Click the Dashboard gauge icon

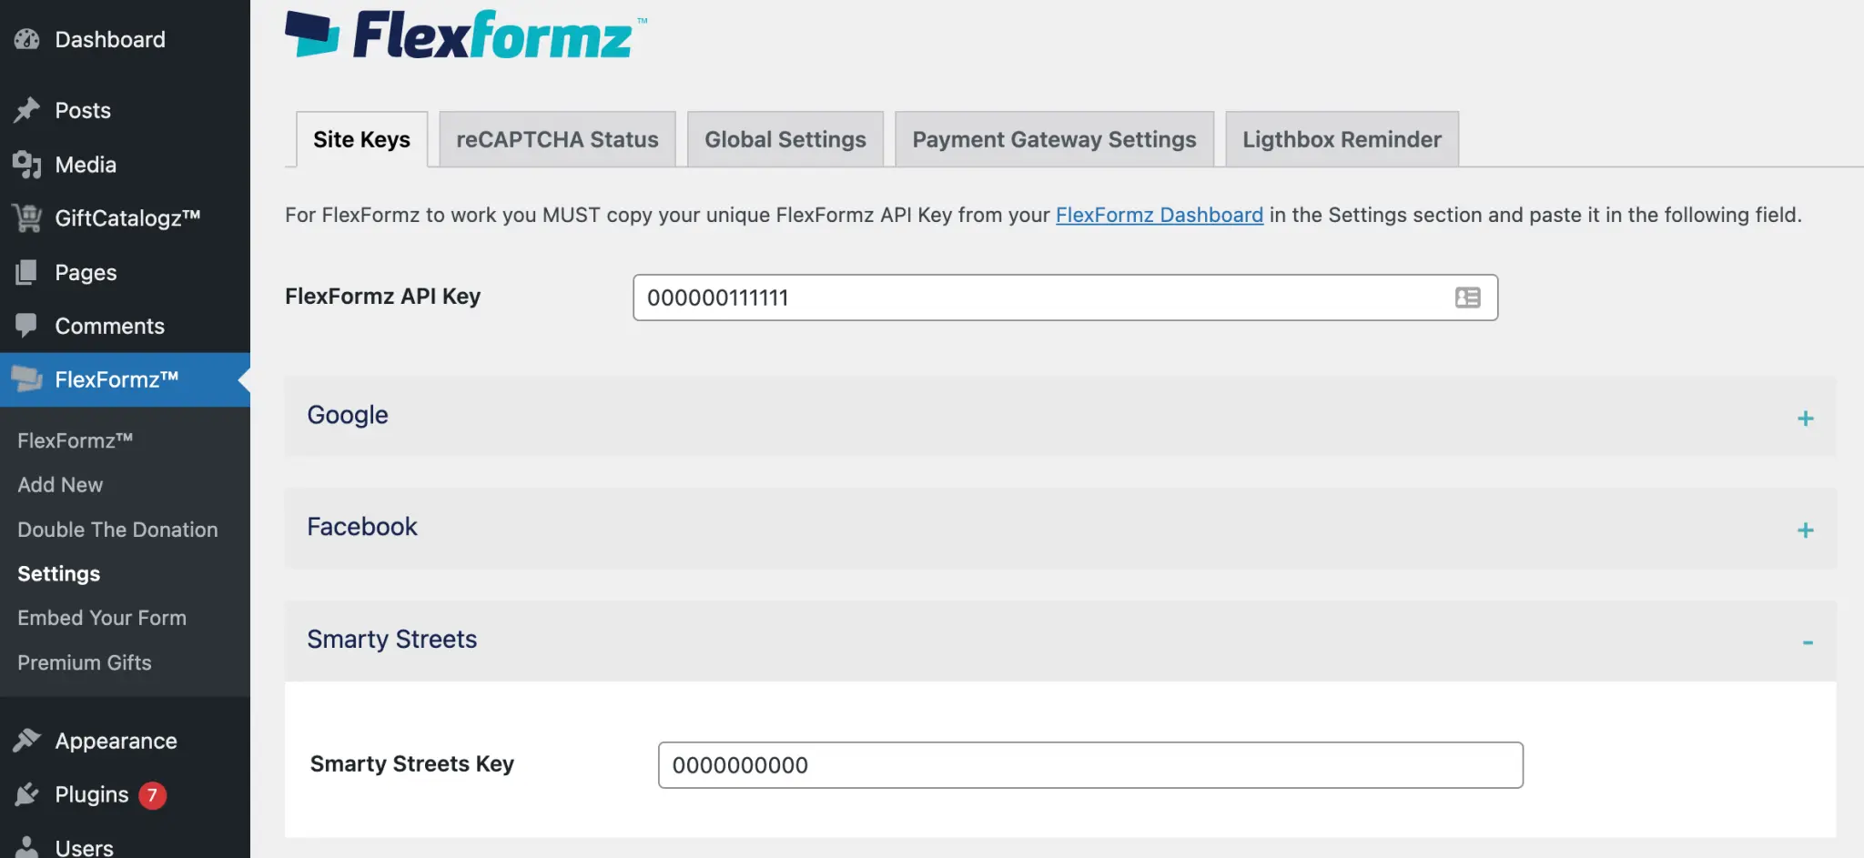(27, 39)
